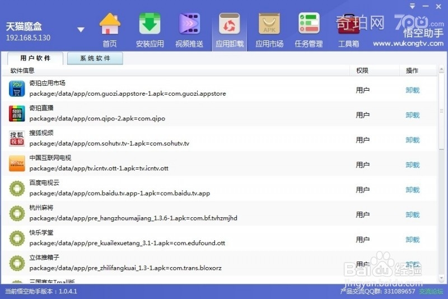Screen dimensions: 448x299
Task: Click the 百度电视云 name text
Action: click(44, 183)
